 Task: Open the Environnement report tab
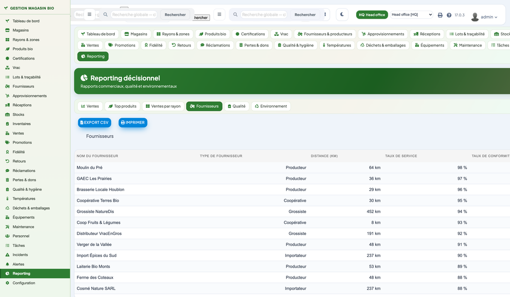pyautogui.click(x=271, y=106)
